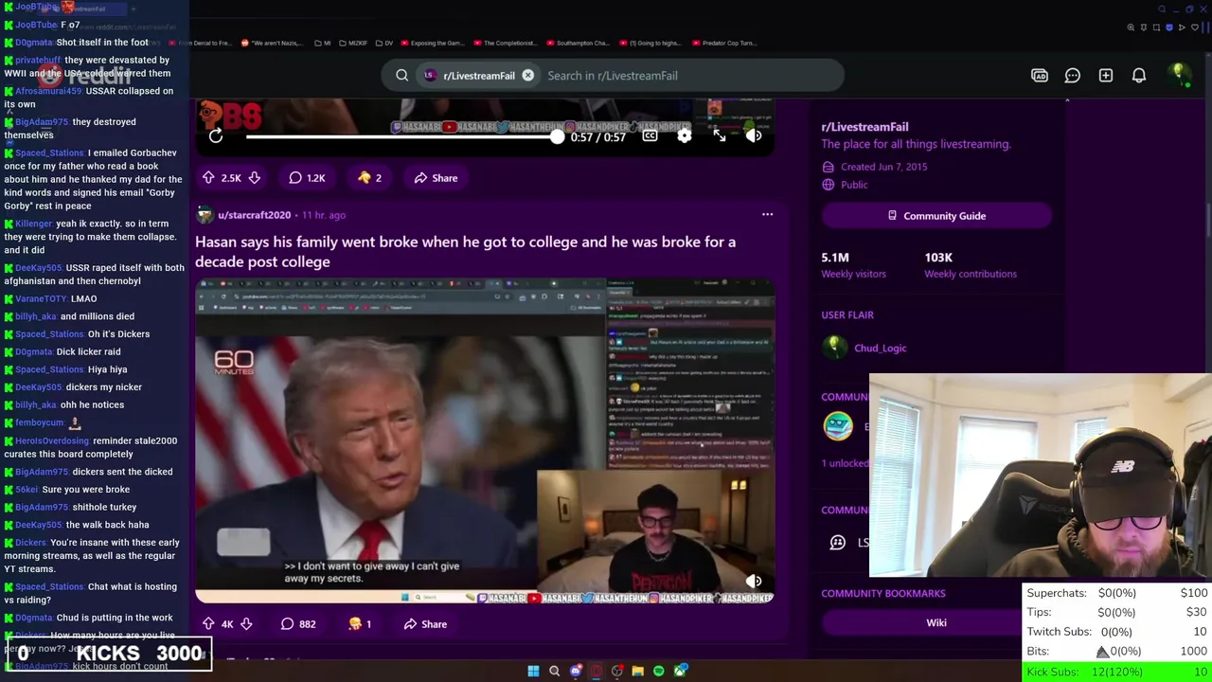Viewport: 1212px width, 682px height.
Task: Replay the finished video
Action: (x=216, y=136)
